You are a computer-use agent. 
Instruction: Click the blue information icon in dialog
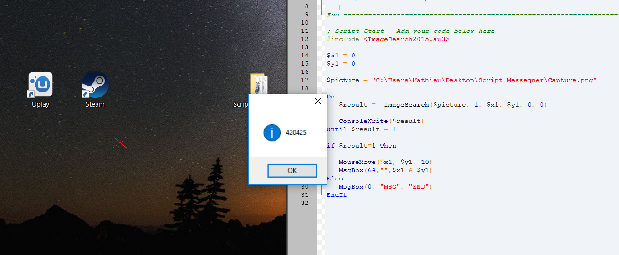tap(272, 133)
